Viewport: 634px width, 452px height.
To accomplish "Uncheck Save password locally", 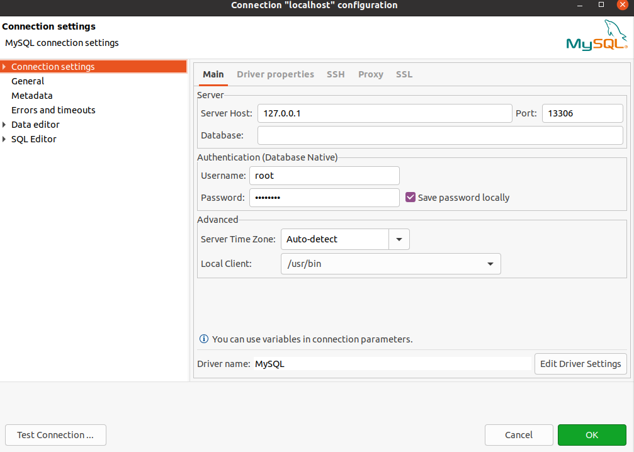I will tap(410, 196).
